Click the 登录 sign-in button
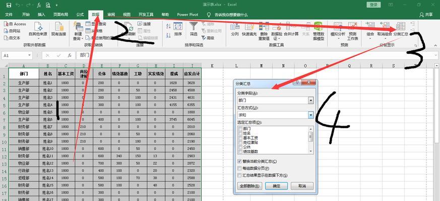Image resolution: width=440 pixels, height=201 pixels. coord(373,5)
